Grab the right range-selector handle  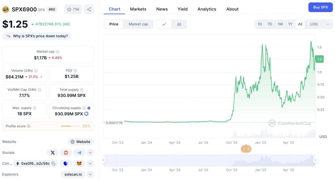315,160
